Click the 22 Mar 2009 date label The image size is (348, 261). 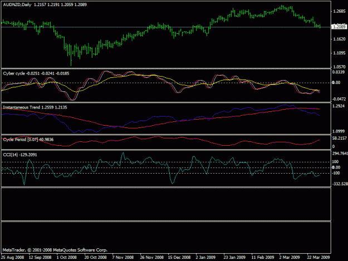pos(318,257)
